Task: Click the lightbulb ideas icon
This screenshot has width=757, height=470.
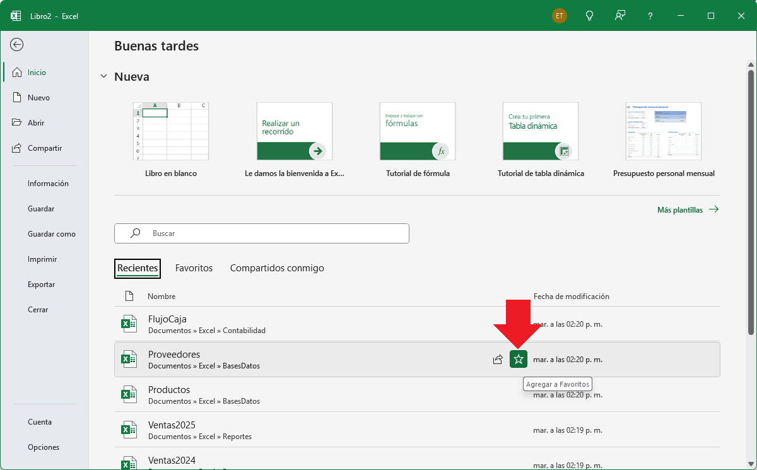Action: point(590,16)
